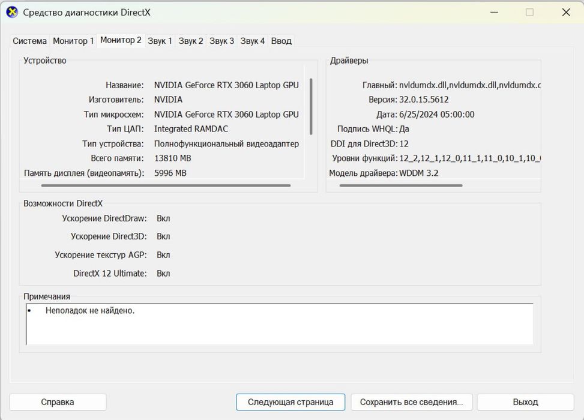Click the DirectX 12 Ultimate Вкл value
This screenshot has height=420, width=584.
(163, 274)
